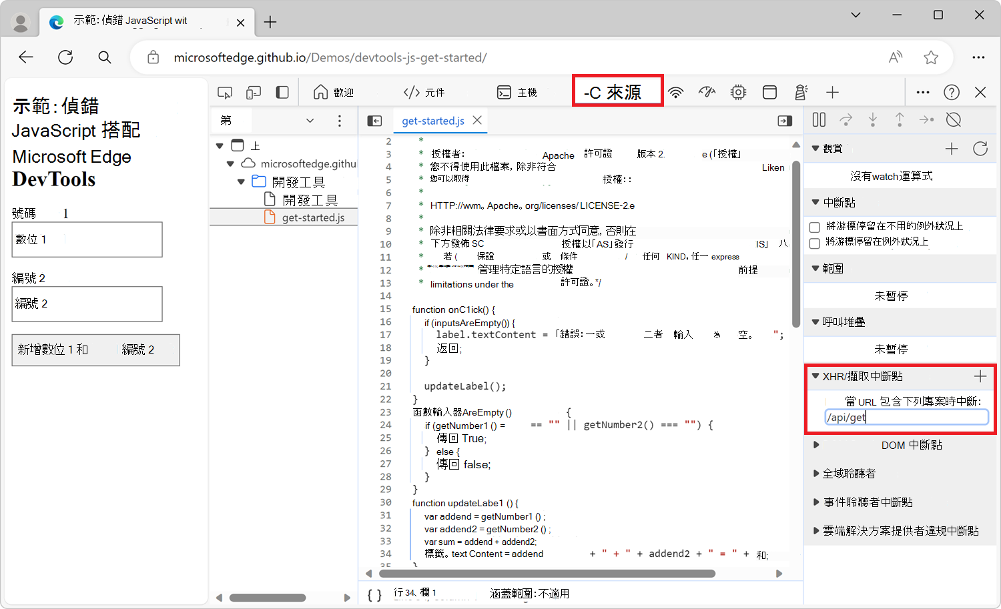This screenshot has height=609, width=1001.
Task: Open the Application tool icon
Action: pos(769,92)
